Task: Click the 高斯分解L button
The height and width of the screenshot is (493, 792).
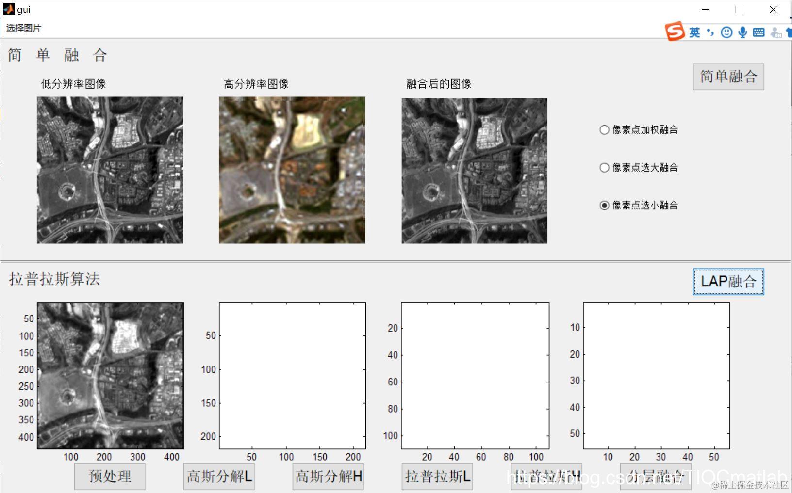Action: coord(219,477)
